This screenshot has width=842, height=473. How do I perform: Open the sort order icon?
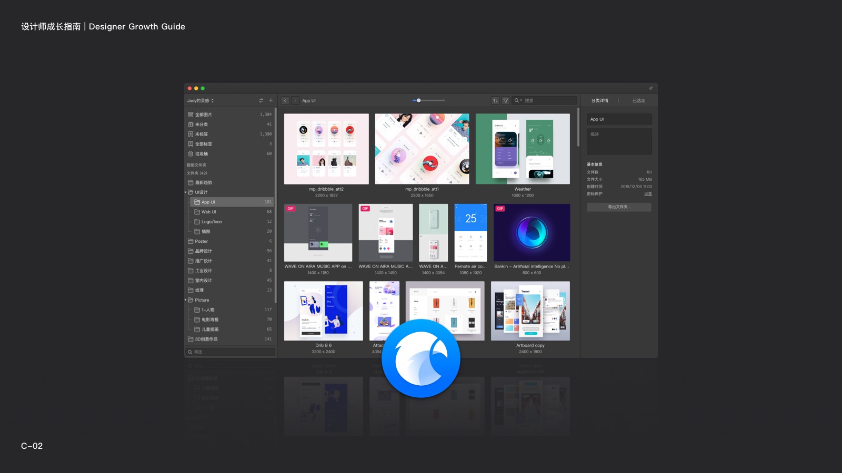[495, 100]
